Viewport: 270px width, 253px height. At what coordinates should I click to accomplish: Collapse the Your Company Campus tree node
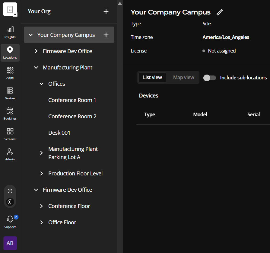[31, 35]
